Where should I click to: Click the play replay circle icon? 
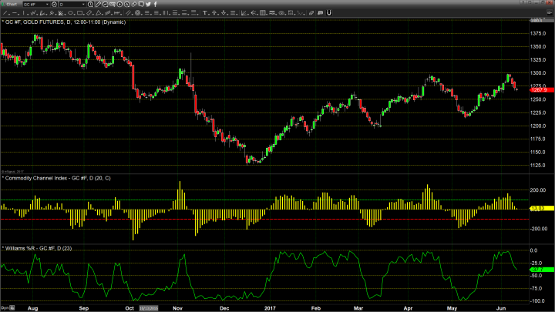(x=119, y=5)
